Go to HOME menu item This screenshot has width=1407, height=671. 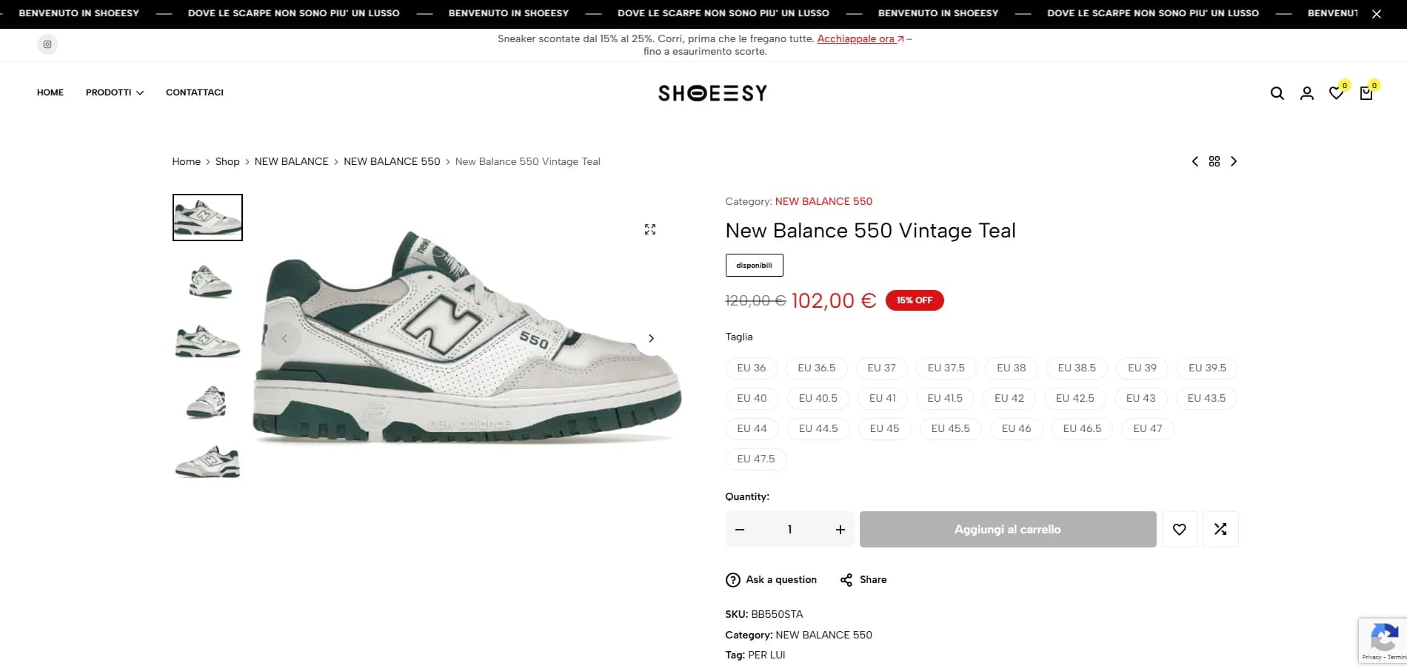click(50, 92)
